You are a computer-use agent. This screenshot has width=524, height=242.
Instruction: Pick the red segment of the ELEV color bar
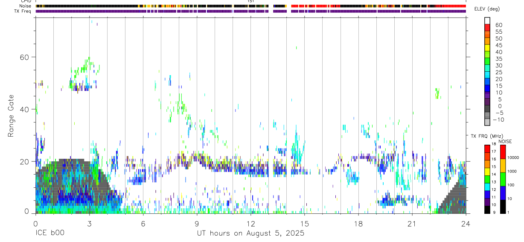[x=487, y=28]
